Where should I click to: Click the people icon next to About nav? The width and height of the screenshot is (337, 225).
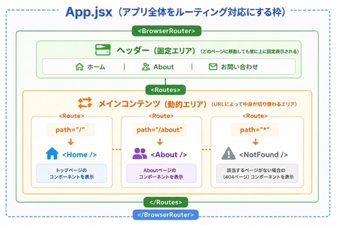pyautogui.click(x=146, y=67)
